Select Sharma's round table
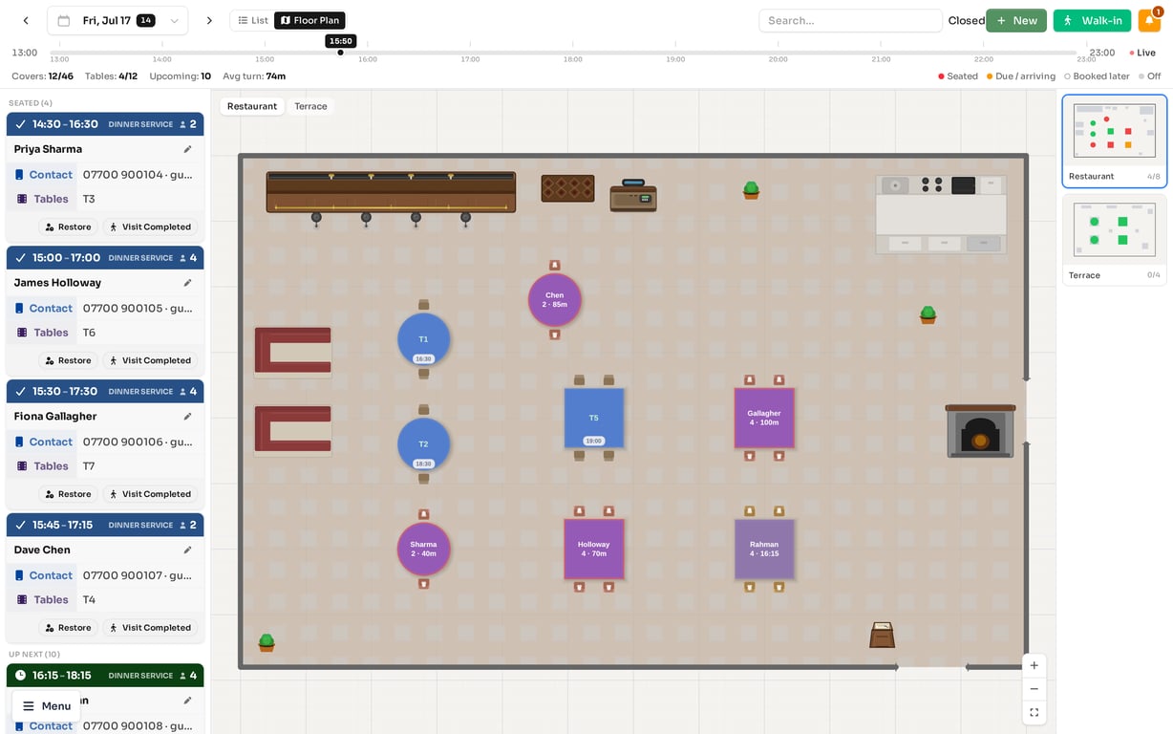The width and height of the screenshot is (1173, 734). 423,549
